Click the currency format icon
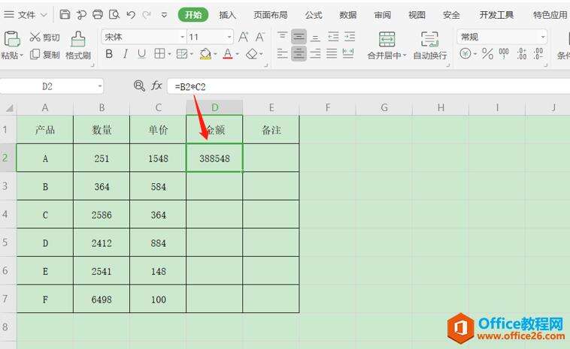570x349 pixels. (465, 54)
